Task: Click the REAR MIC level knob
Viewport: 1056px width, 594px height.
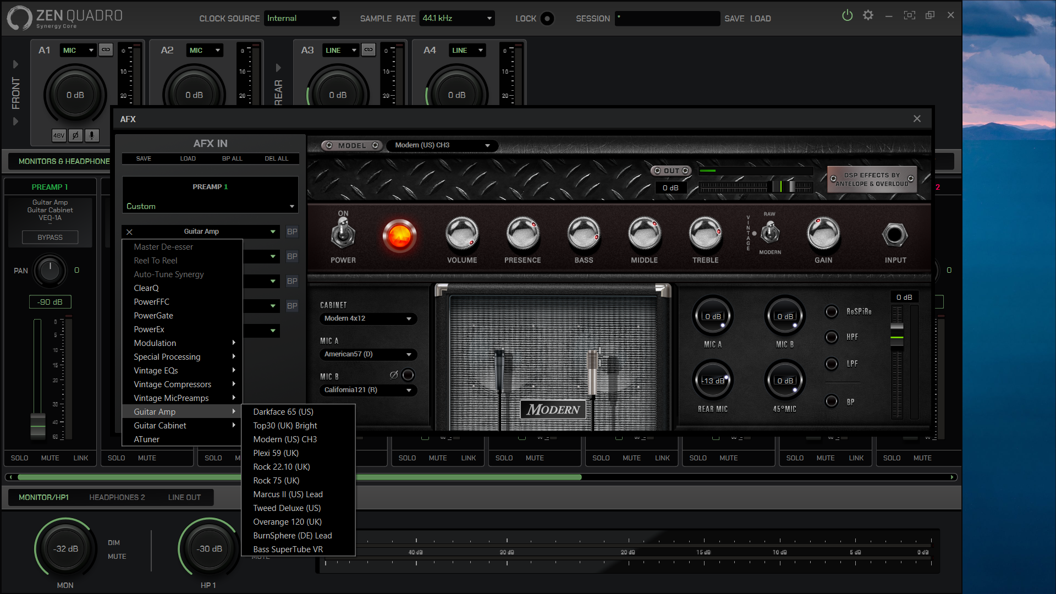Action: (x=713, y=381)
